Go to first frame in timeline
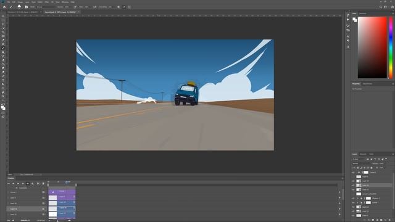 pos(8,184)
